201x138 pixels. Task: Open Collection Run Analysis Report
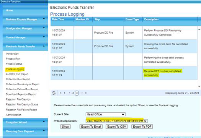(23, 84)
